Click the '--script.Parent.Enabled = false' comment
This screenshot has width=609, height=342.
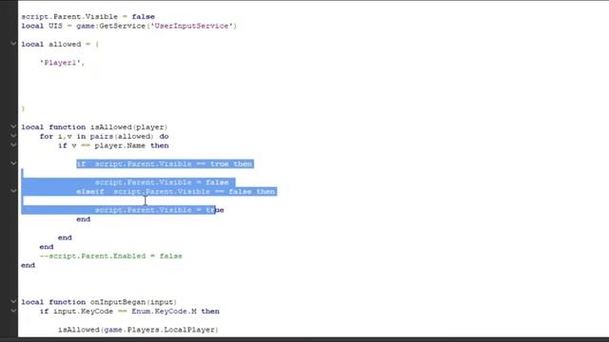click(110, 256)
